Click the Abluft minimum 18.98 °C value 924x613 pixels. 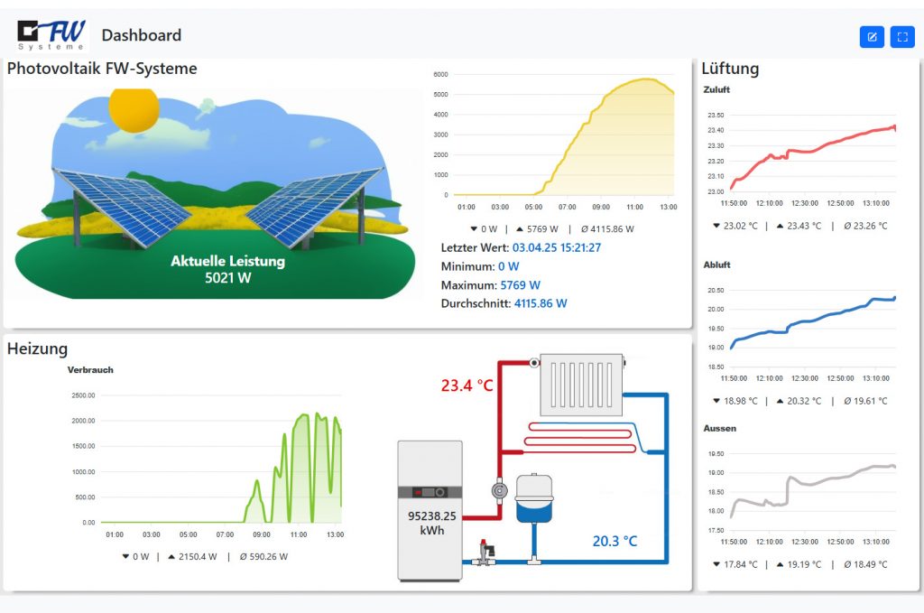[x=735, y=401]
